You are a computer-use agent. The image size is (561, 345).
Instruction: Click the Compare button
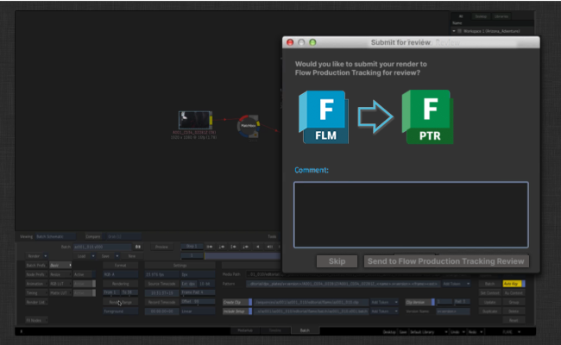pyautogui.click(x=93, y=236)
